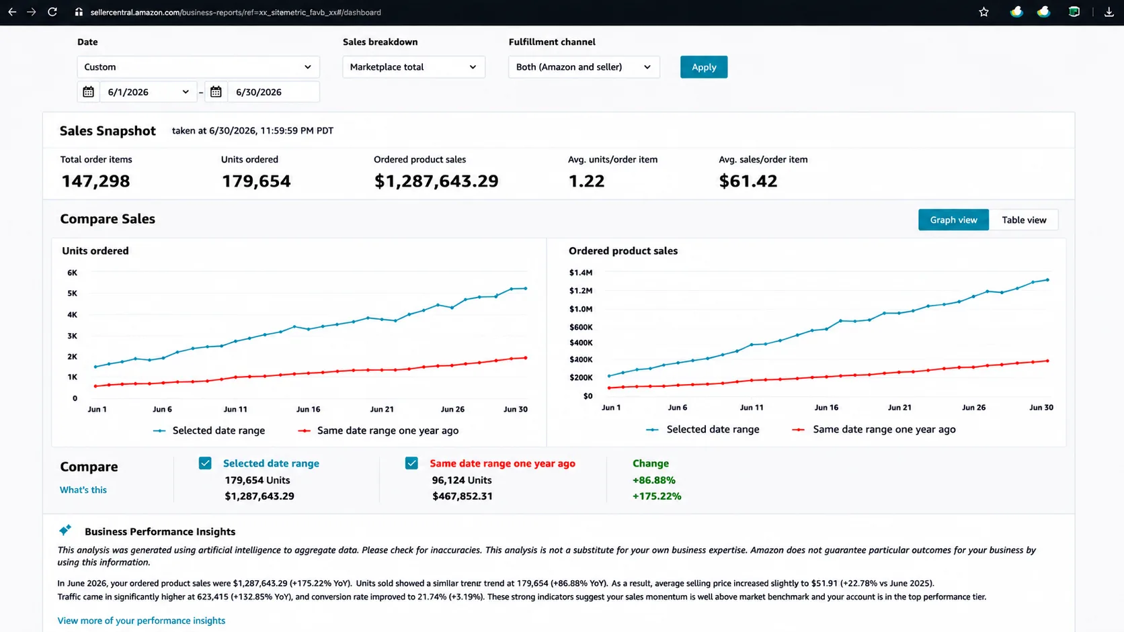Click the 96,124 Units value
The height and width of the screenshot is (632, 1124).
click(x=462, y=480)
